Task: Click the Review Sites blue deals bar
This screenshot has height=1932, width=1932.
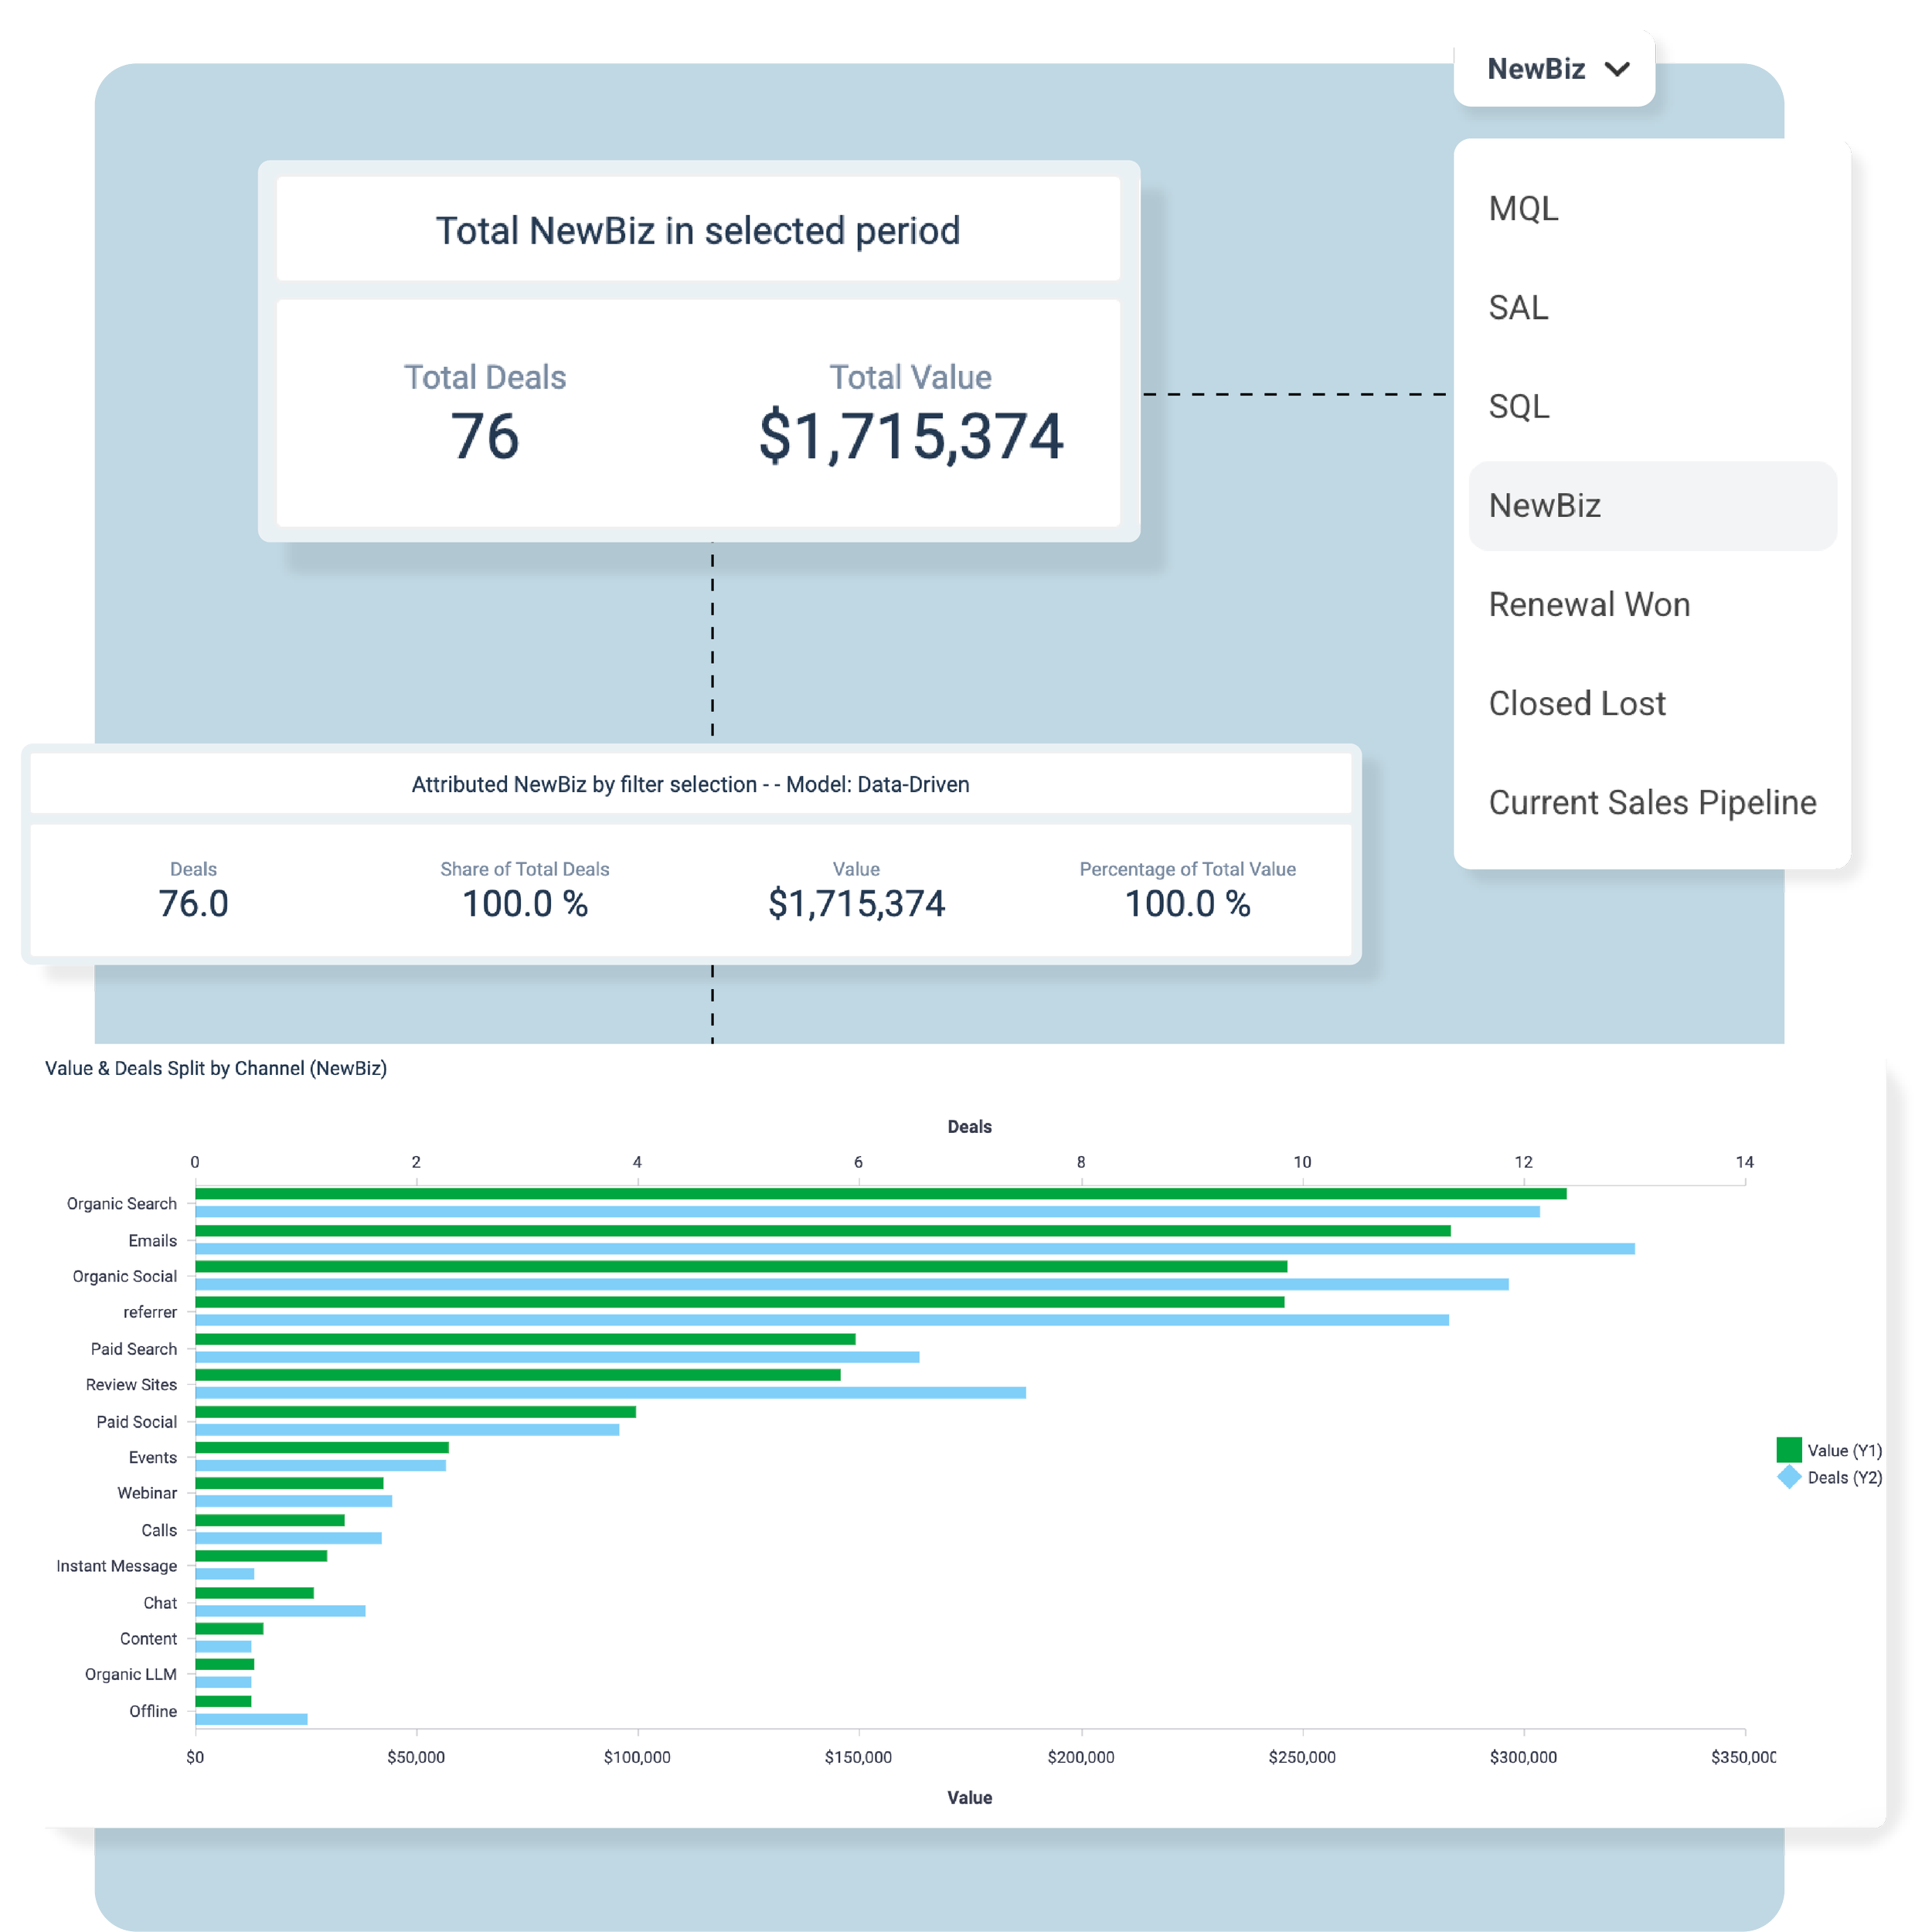Action: (610, 1392)
